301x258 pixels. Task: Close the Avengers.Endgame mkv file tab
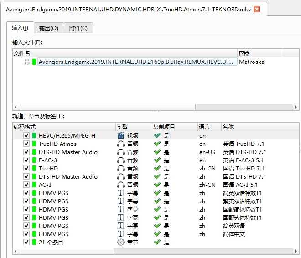(x=257, y=9)
